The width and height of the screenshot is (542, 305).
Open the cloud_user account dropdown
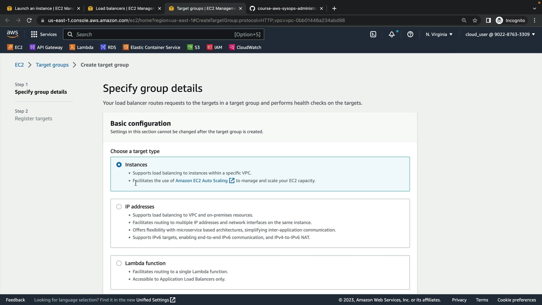click(x=500, y=34)
